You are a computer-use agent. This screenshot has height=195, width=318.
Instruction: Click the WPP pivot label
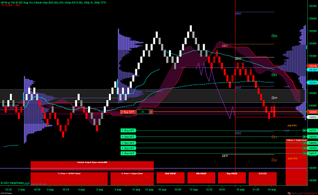[238, 59]
